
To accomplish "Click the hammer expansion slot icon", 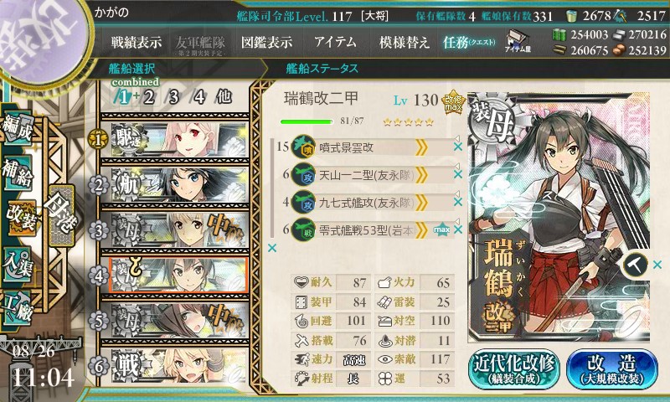I will [x=636, y=265].
